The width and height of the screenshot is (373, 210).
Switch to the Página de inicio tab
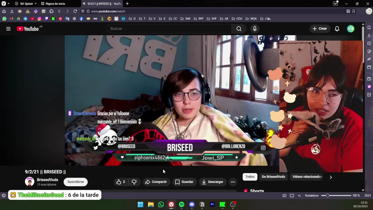[53, 3]
